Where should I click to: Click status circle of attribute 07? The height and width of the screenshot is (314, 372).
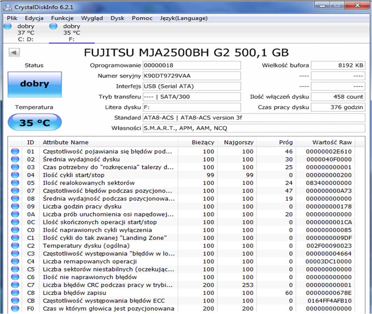point(15,191)
